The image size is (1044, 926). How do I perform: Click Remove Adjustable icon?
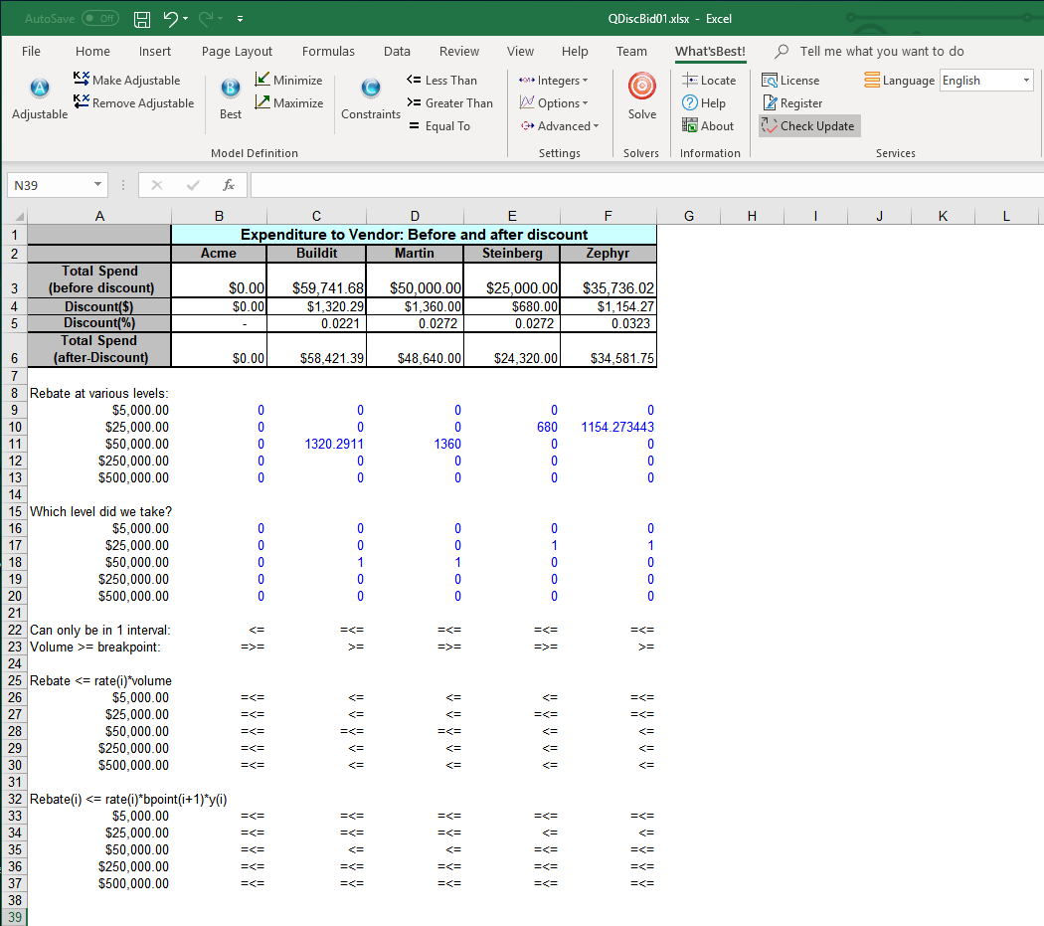pyautogui.click(x=82, y=101)
